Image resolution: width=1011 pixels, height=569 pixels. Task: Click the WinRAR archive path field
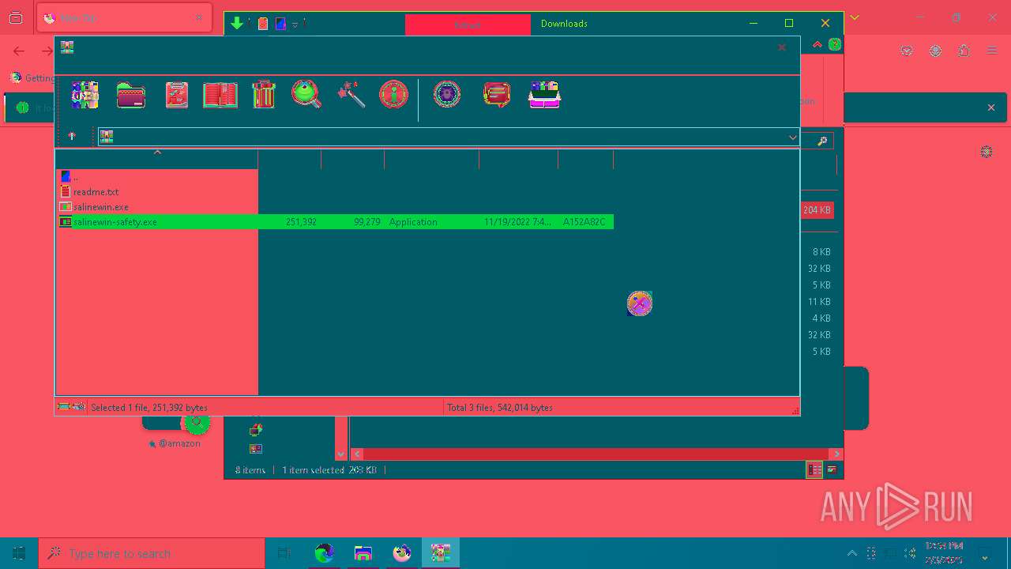tap(449, 138)
